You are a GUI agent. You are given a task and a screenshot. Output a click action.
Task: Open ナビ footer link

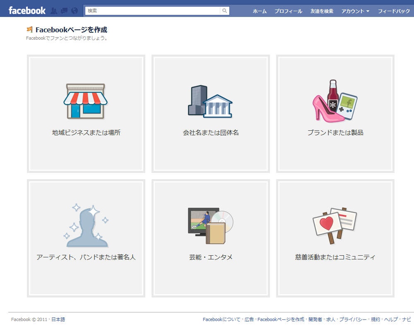point(407,319)
